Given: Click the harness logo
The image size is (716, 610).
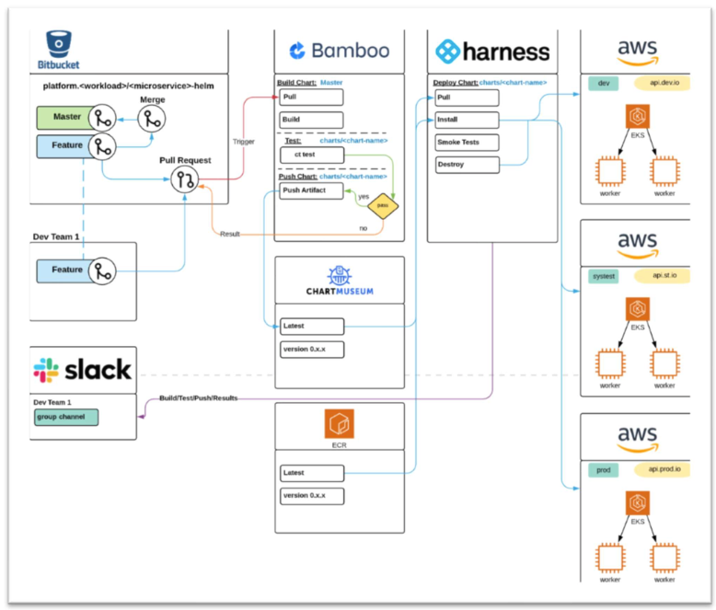Looking at the screenshot, I should (x=492, y=52).
